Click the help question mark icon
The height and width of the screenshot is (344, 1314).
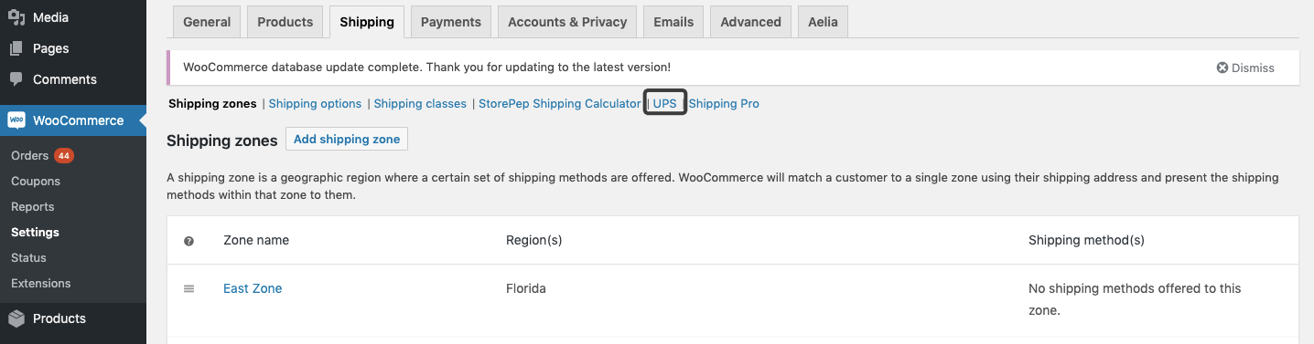point(188,241)
